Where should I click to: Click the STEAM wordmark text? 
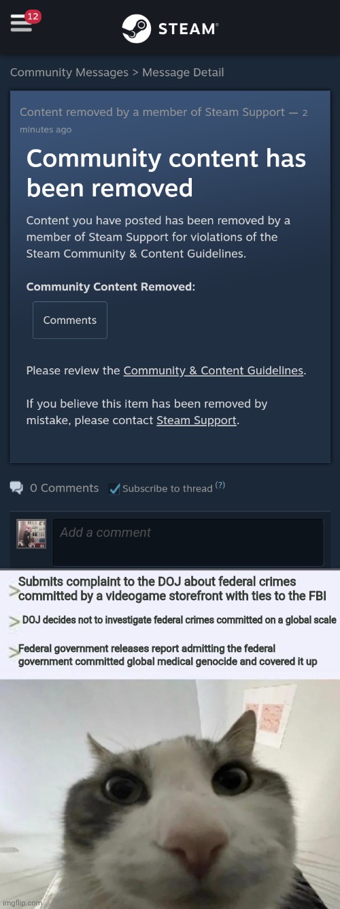[x=188, y=29]
